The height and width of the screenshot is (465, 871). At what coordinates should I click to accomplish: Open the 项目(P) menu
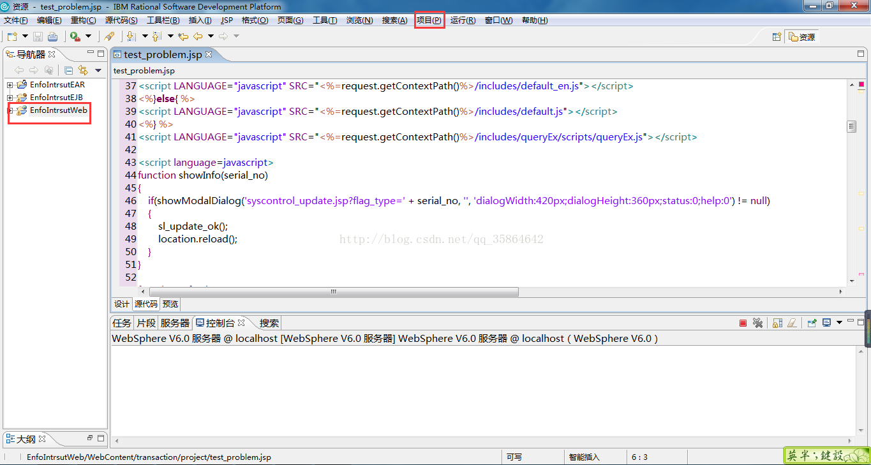tap(429, 20)
